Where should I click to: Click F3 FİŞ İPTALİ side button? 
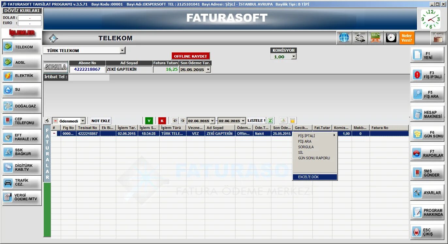[x=427, y=75]
